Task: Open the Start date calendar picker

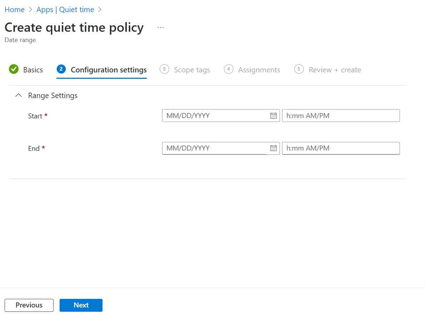Action: 274,115
